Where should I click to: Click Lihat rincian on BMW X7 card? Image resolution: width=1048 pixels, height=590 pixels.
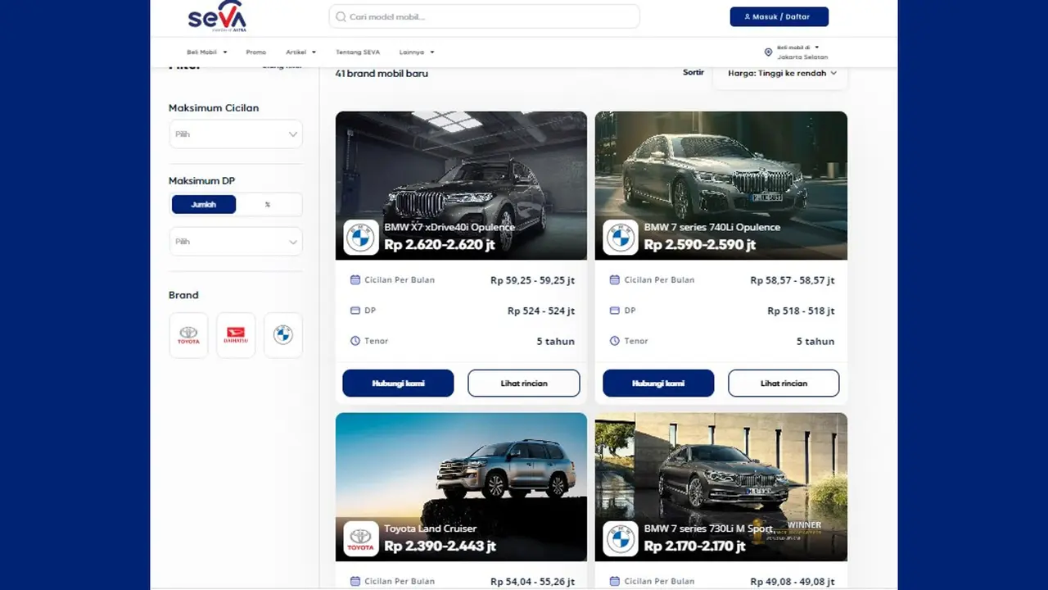tap(524, 383)
